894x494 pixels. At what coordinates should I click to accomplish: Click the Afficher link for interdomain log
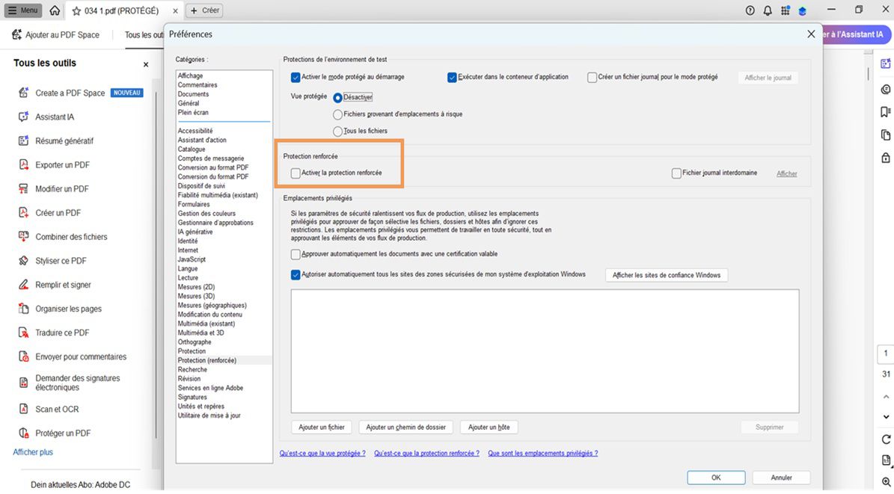pos(787,174)
